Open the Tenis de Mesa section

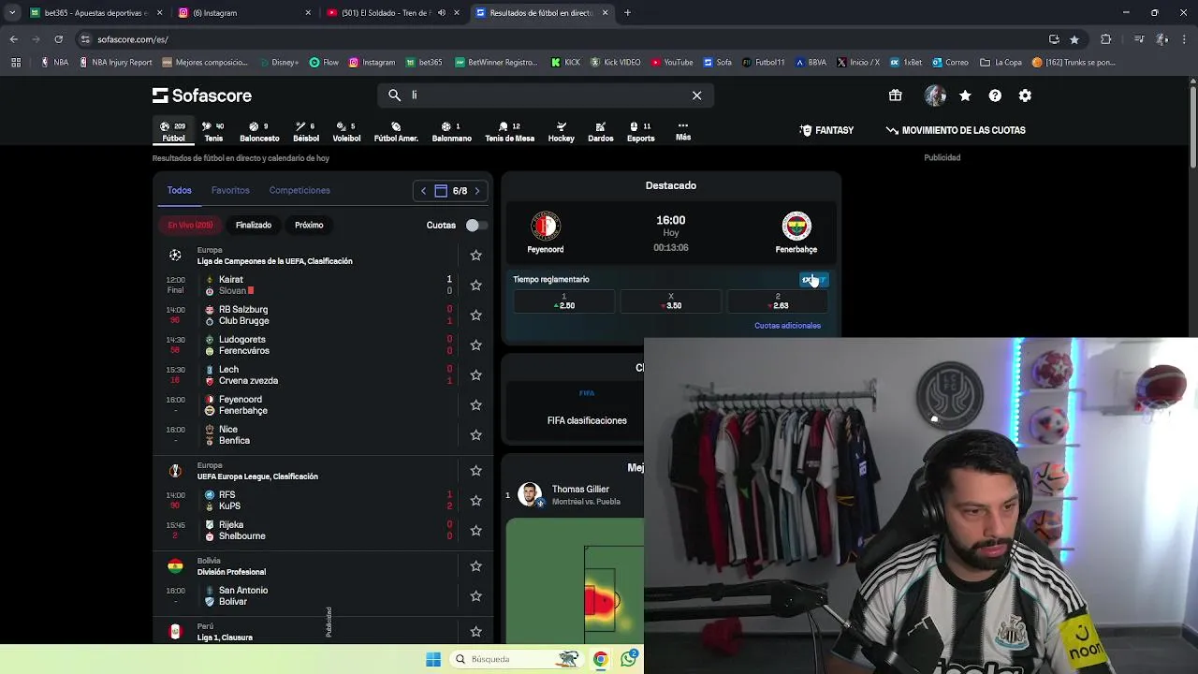pyautogui.click(x=509, y=131)
